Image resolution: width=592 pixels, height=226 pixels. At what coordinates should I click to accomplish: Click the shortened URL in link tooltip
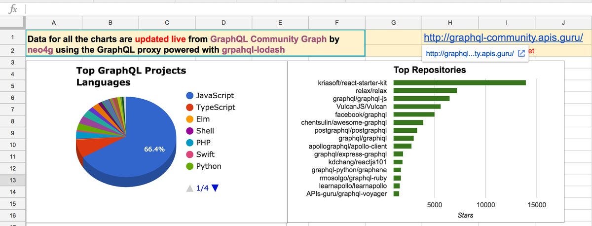pos(469,54)
